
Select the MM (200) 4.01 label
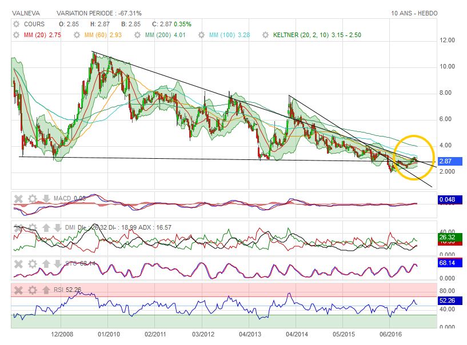click(x=165, y=35)
